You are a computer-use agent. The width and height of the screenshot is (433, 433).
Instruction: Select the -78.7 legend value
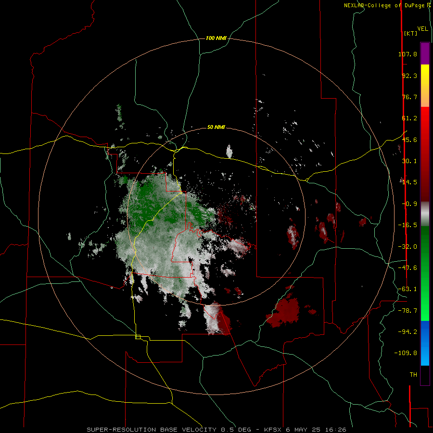(408, 311)
